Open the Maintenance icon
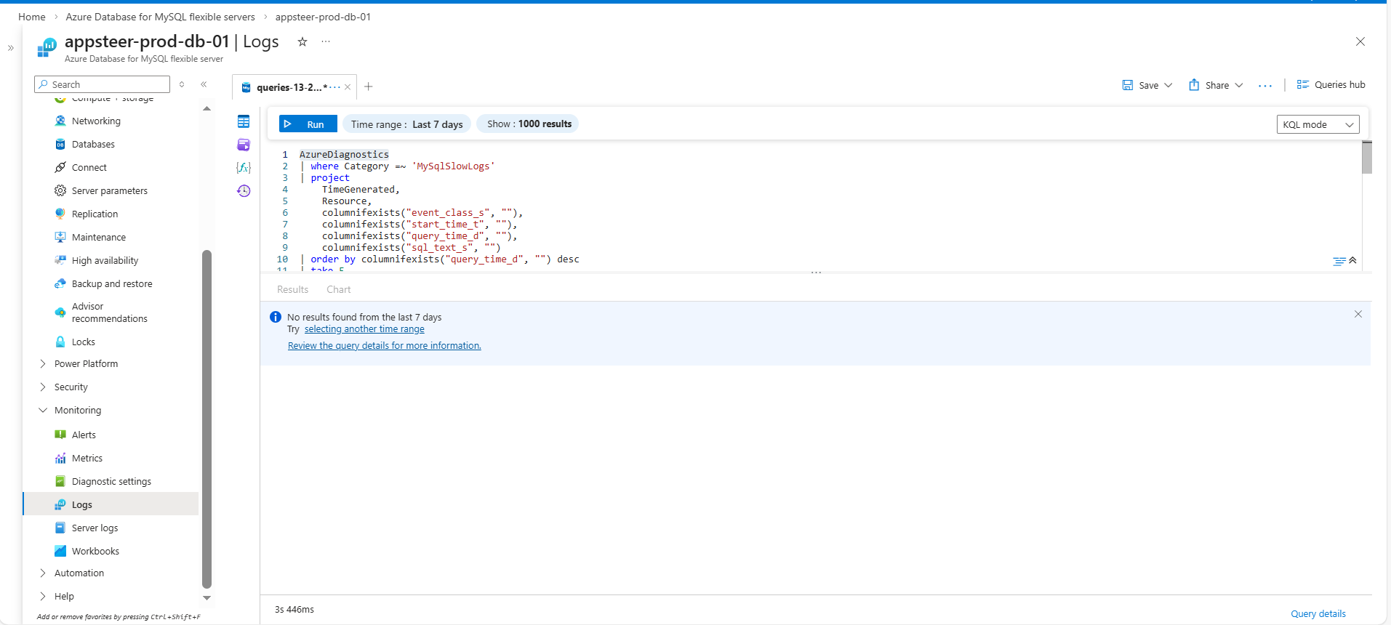 click(60, 237)
